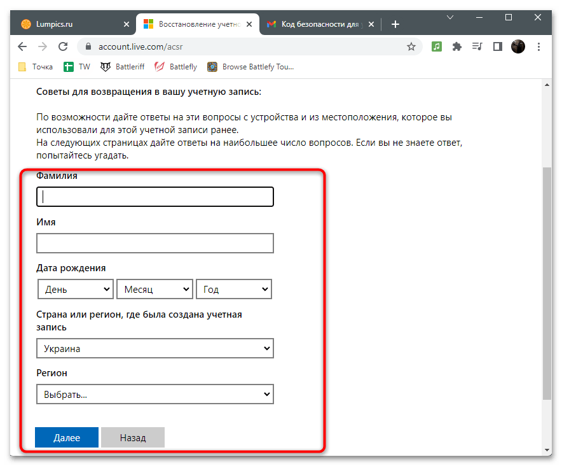Bookmark this page with the star icon

click(411, 46)
